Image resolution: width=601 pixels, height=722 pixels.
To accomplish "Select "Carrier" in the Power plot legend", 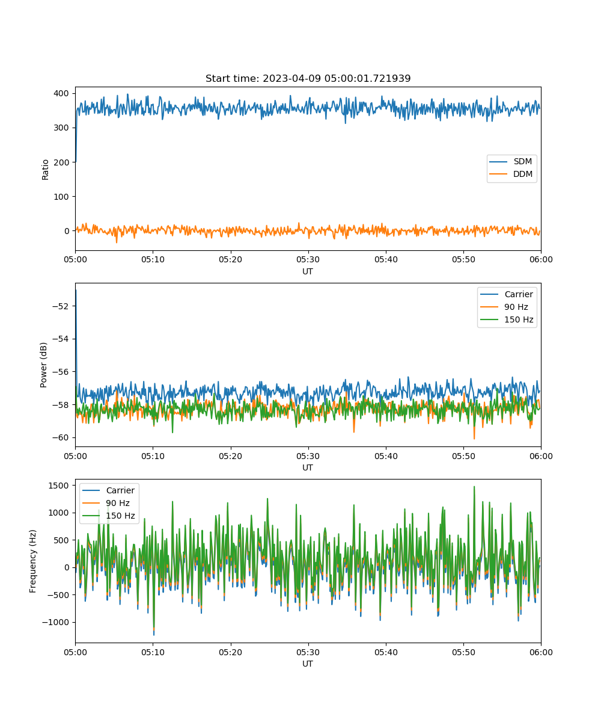I will [x=519, y=294].
